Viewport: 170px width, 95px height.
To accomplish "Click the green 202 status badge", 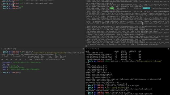I will 112,8.
